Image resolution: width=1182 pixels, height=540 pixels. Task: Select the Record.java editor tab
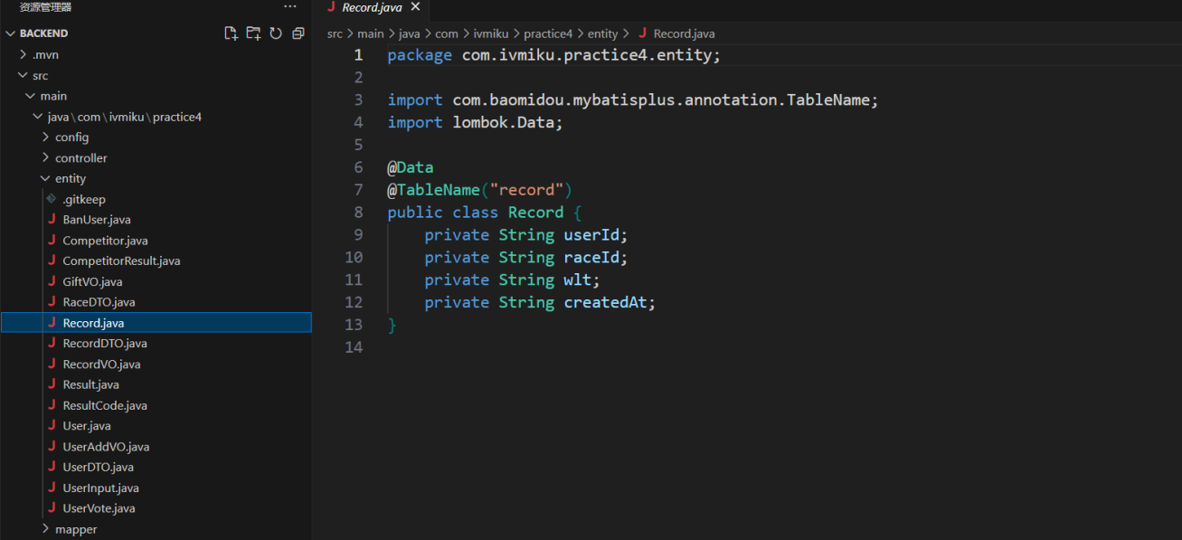pos(371,7)
